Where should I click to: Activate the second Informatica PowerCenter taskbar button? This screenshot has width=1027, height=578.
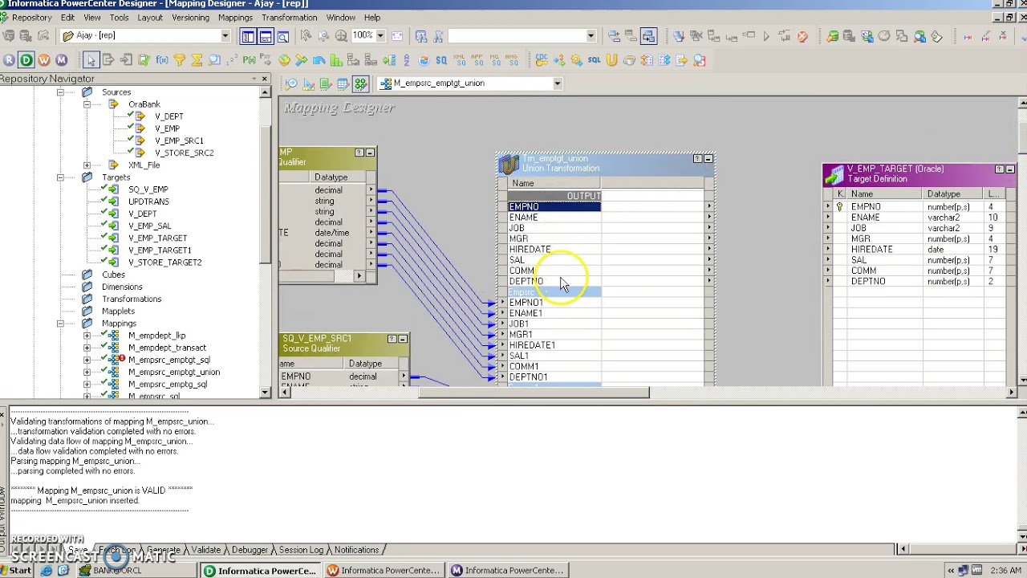click(x=384, y=571)
